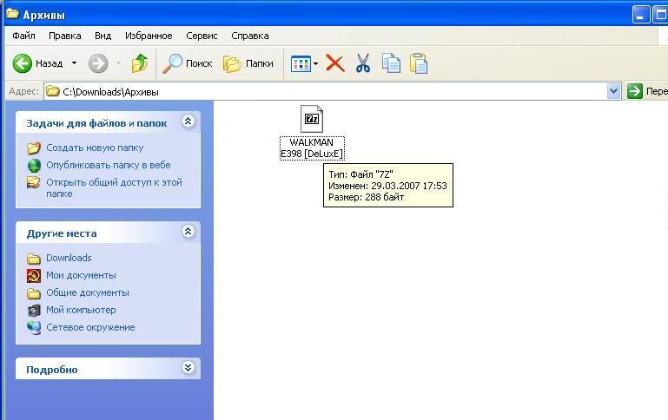Click the globe icon beside Опубликовать папку

tap(34, 165)
